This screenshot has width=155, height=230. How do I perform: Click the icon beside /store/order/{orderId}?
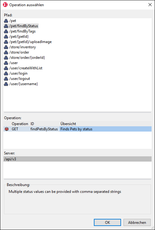[x=6, y=58]
